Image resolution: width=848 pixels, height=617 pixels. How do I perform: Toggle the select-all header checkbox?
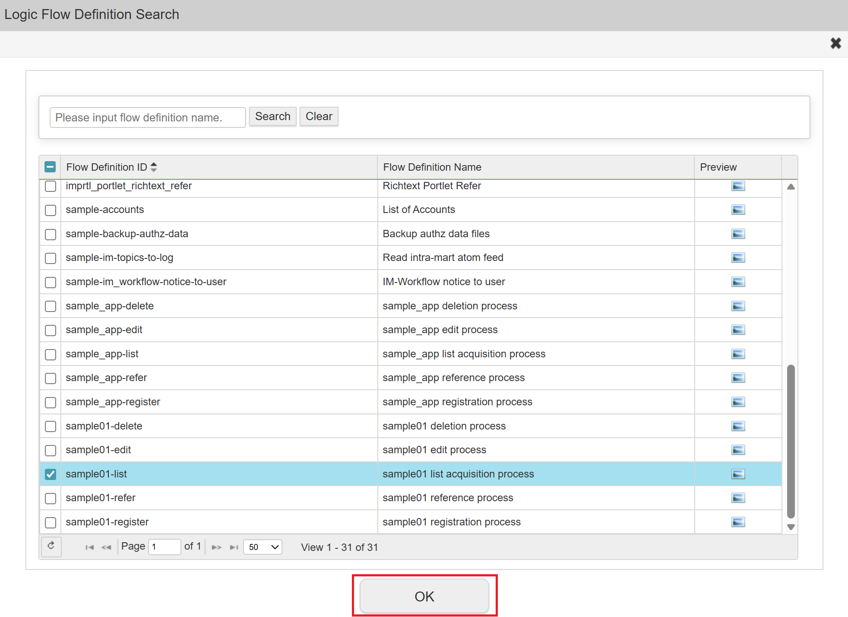point(50,167)
